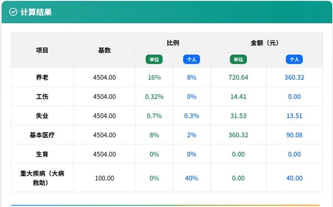This screenshot has height=207, width=333.
Task: Click the 0.3% personal ratio
Action: click(191, 116)
